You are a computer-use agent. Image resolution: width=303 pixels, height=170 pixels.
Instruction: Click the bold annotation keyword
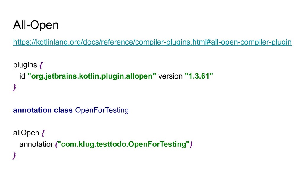click(32, 110)
